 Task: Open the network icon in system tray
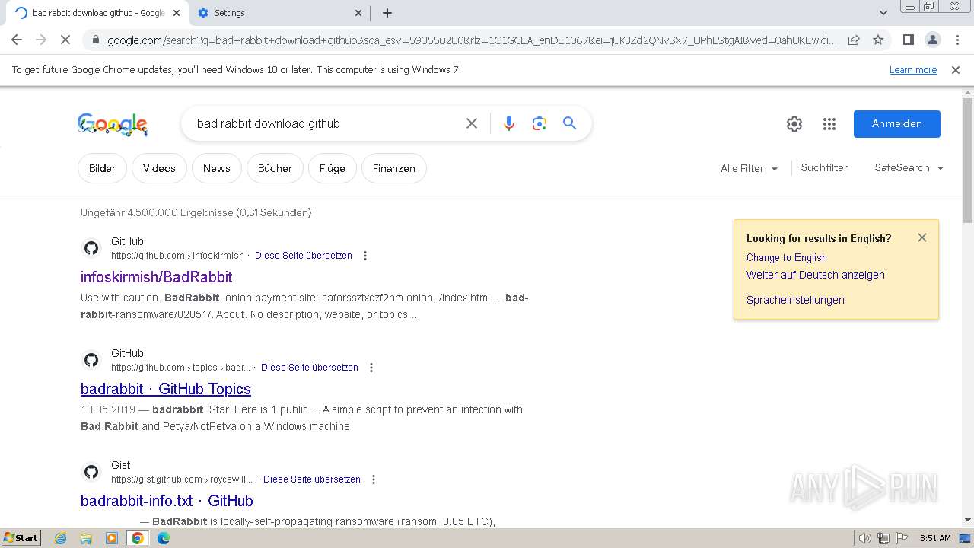click(x=883, y=538)
